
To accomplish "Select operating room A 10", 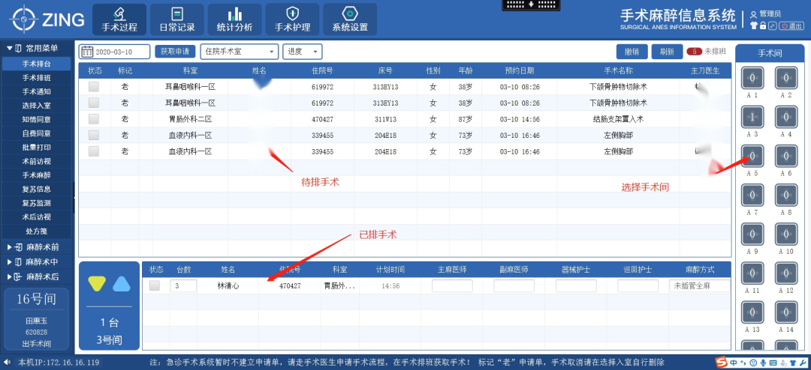I will coord(786,234).
